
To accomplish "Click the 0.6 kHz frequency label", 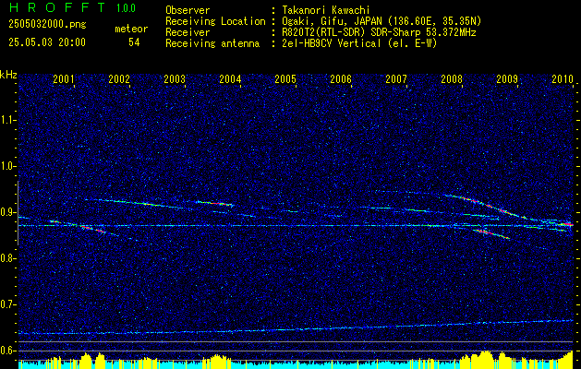I will click(7, 351).
